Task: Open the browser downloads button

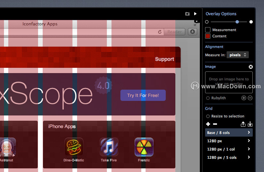Action: 193,32
